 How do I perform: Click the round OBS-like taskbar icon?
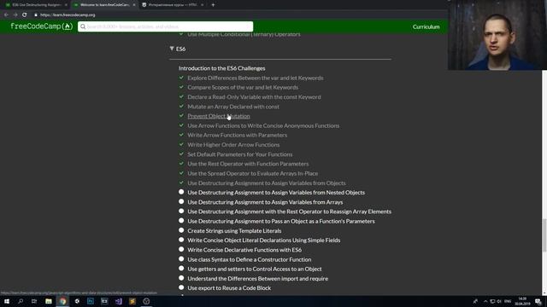(x=146, y=301)
